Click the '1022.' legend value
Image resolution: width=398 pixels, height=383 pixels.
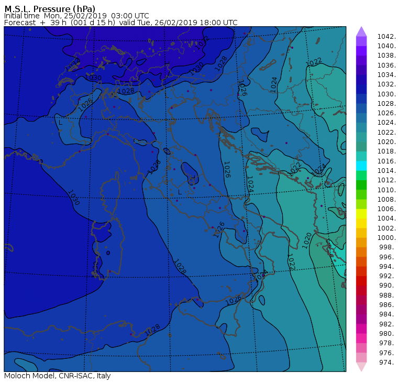point(386,133)
